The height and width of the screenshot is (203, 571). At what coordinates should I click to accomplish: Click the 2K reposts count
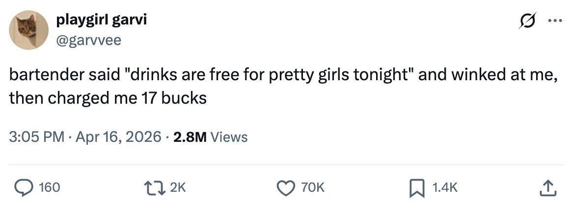pyautogui.click(x=178, y=187)
